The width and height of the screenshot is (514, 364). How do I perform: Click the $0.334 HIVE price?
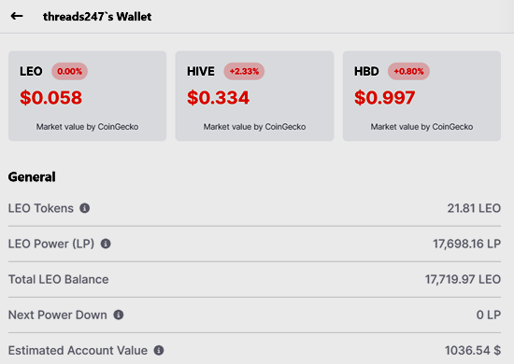point(219,98)
